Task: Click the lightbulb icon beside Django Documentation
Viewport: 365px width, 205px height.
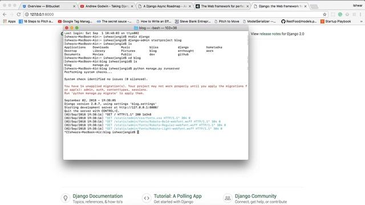Action: [x=66, y=198]
